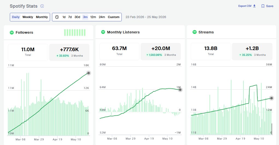This screenshot has height=145, width=279.
Task: Click the 18K axis label on Followers chart
Action: [x=86, y=65]
